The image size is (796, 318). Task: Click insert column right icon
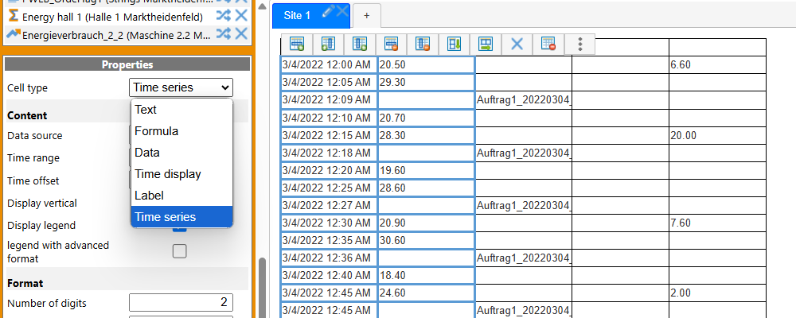click(x=359, y=44)
